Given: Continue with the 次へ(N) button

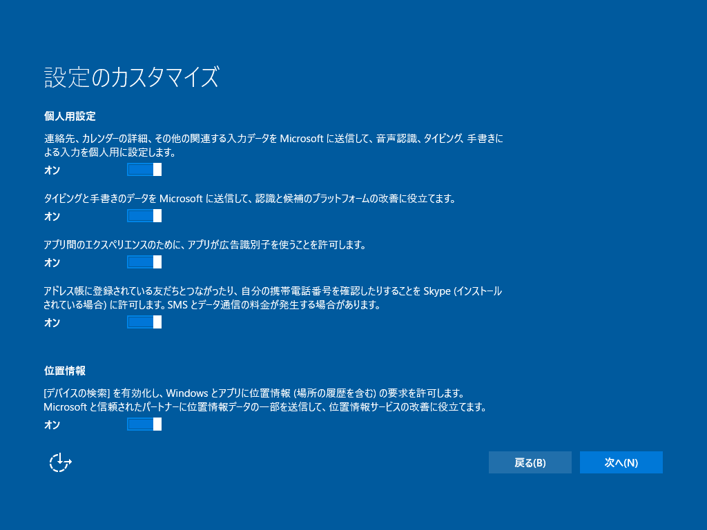Looking at the screenshot, I should (x=621, y=462).
